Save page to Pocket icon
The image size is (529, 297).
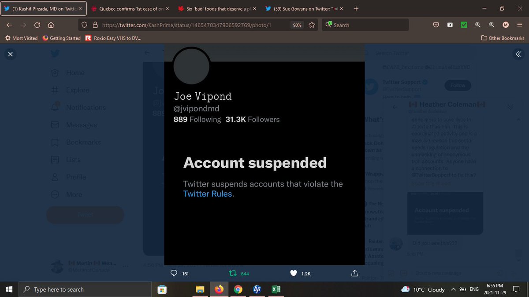pyautogui.click(x=436, y=25)
